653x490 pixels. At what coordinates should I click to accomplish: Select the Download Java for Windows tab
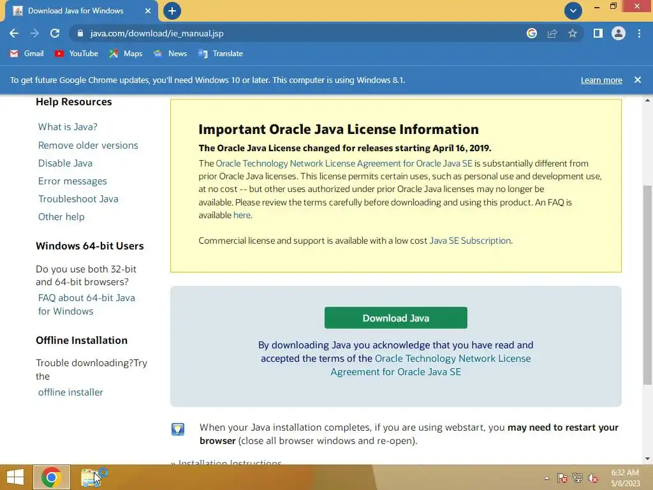[82, 11]
